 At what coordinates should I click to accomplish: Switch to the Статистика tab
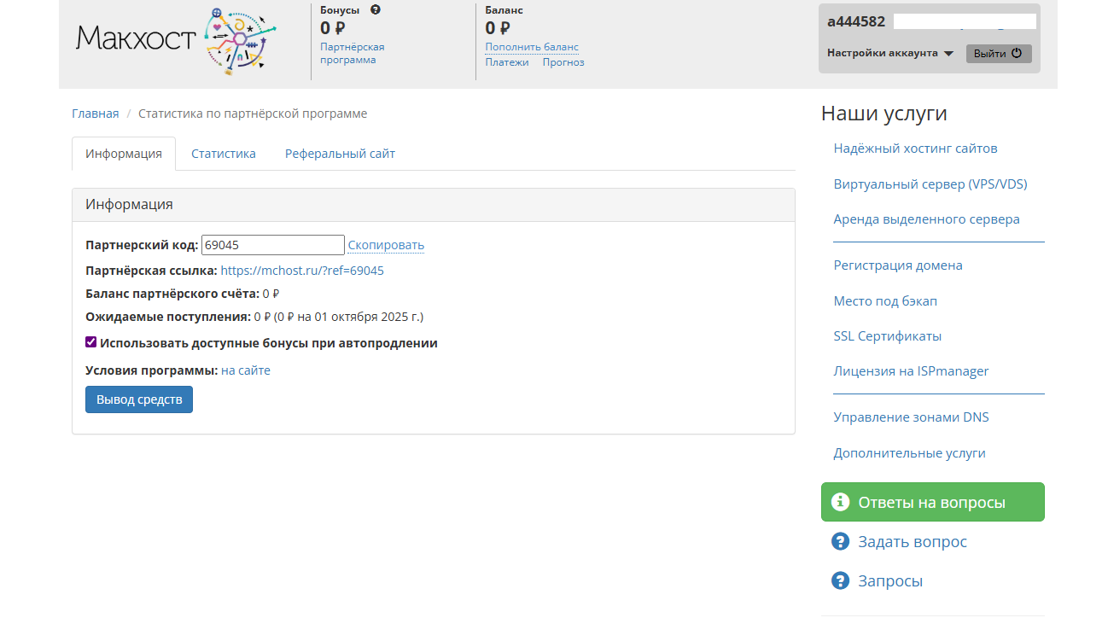(x=223, y=154)
